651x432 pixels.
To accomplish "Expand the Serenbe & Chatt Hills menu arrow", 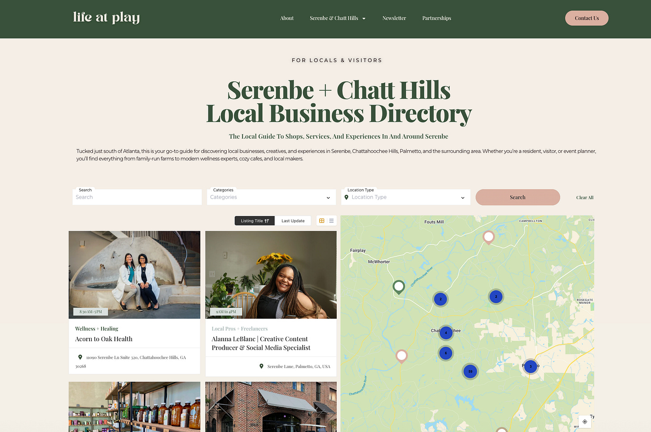I will [x=364, y=18].
